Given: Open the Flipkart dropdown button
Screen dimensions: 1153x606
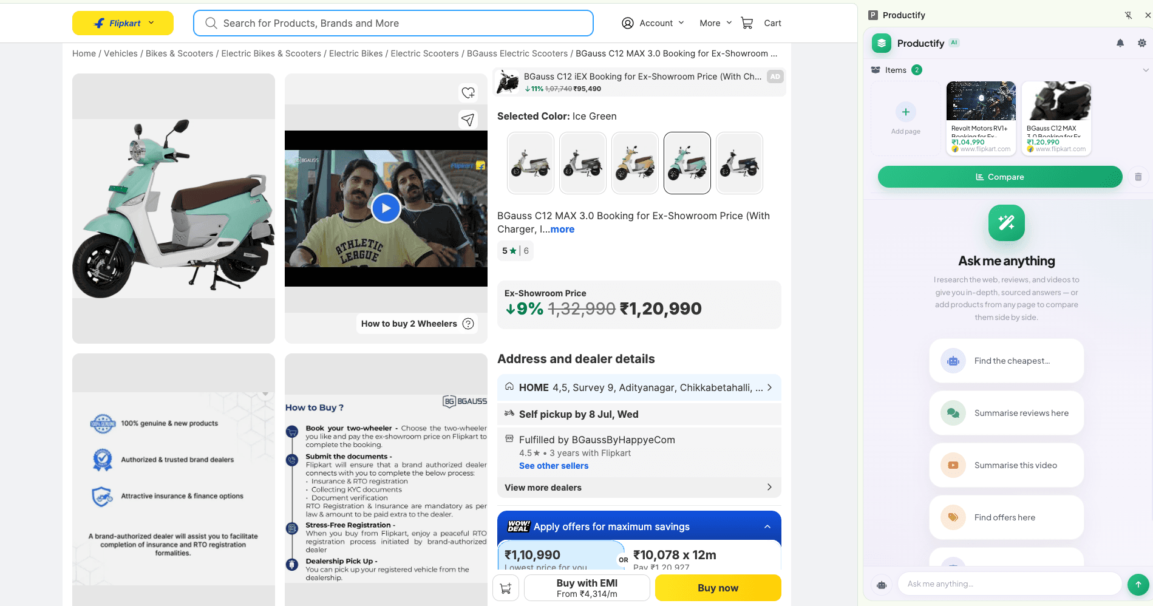Looking at the screenshot, I should point(123,23).
